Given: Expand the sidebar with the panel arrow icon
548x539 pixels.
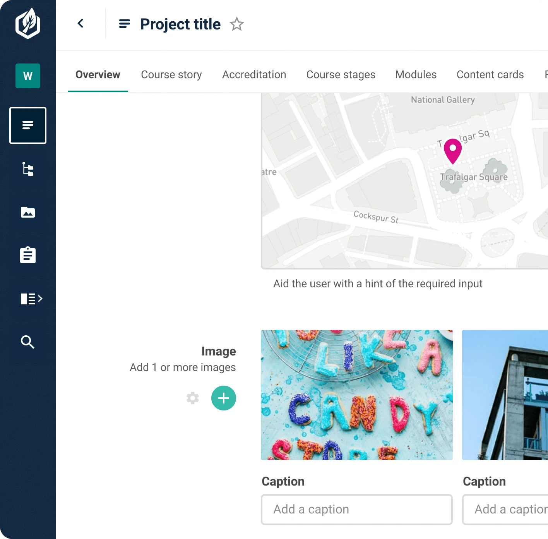Looking at the screenshot, I should pyautogui.click(x=31, y=299).
